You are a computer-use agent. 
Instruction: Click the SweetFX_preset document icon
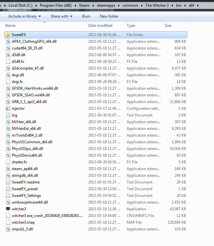click(x=8, y=189)
